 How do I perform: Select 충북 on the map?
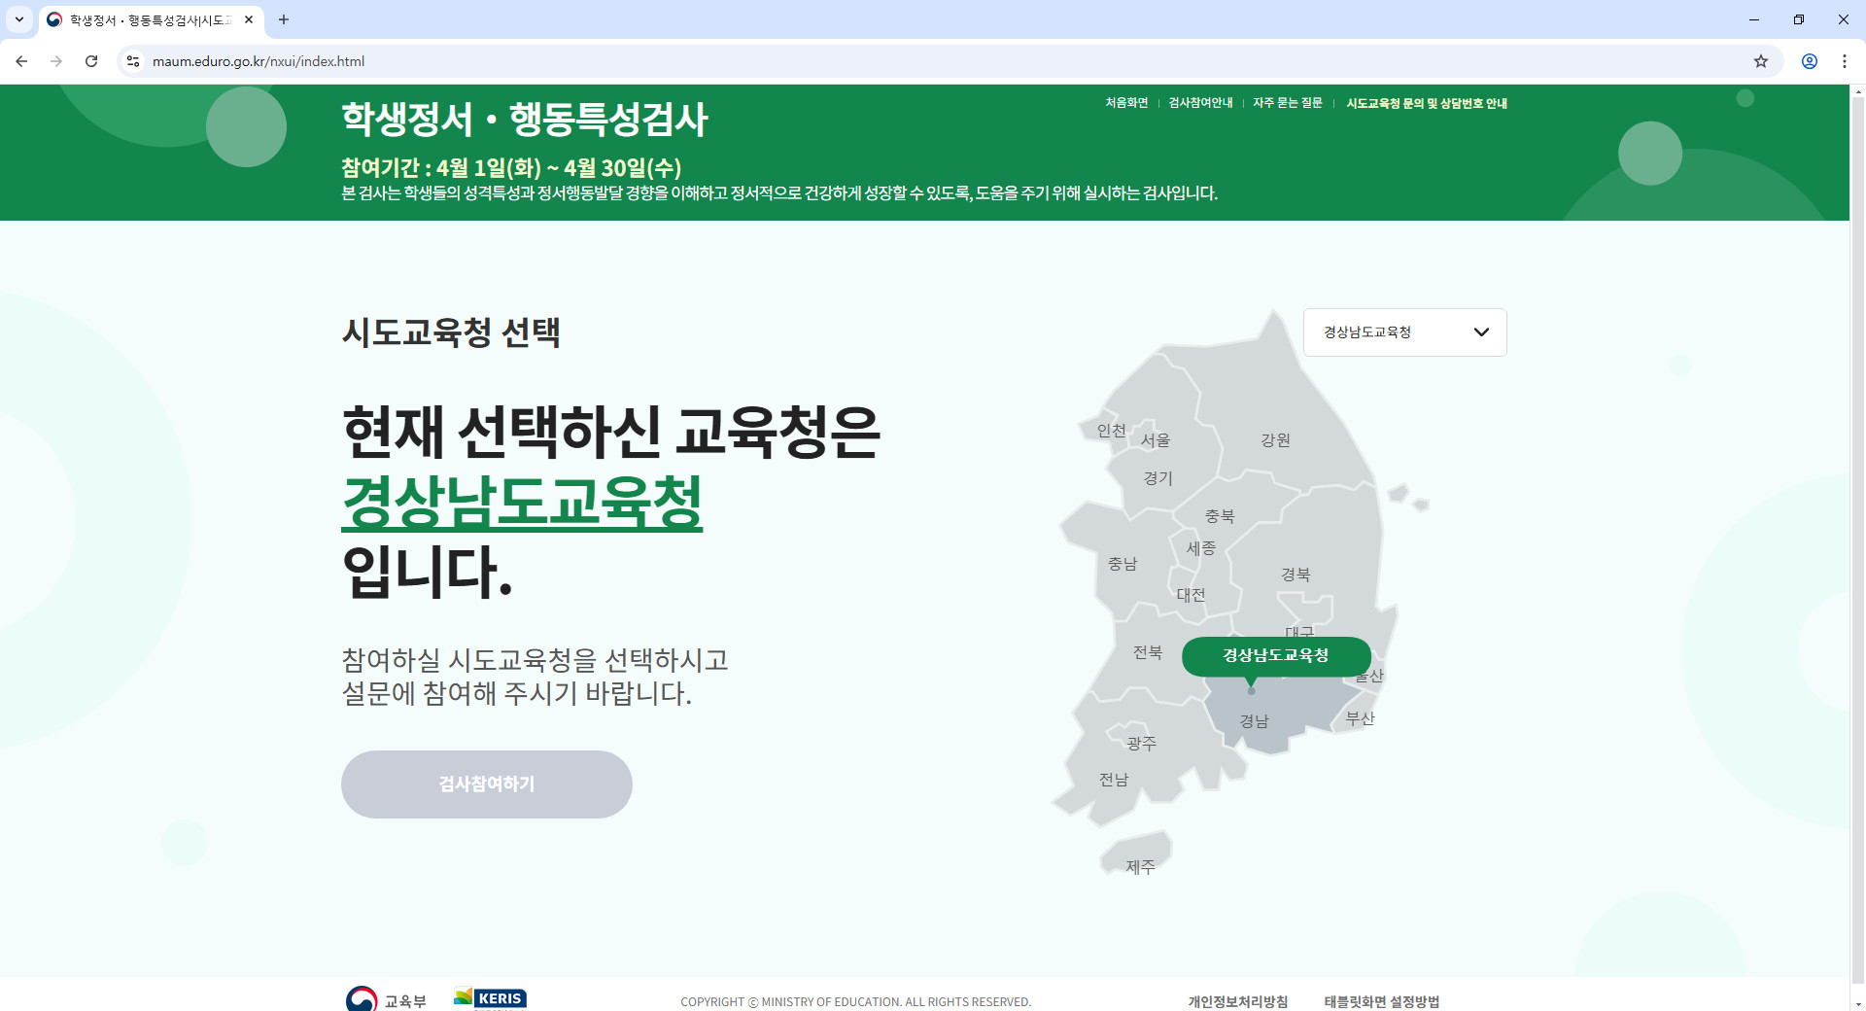tap(1220, 516)
